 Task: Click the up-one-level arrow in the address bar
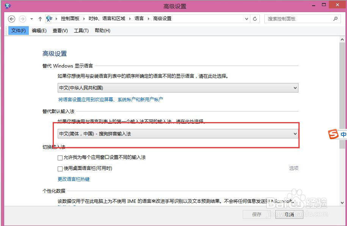pyautogui.click(x=40, y=18)
